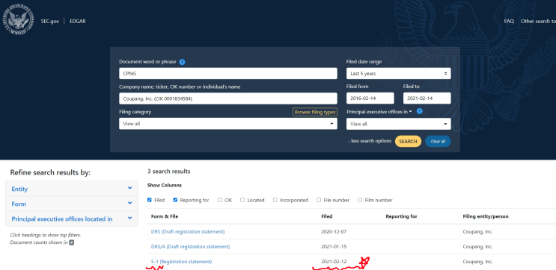This screenshot has width=556, height=270.
Task: Click the Filed to date field
Action: 427,98
